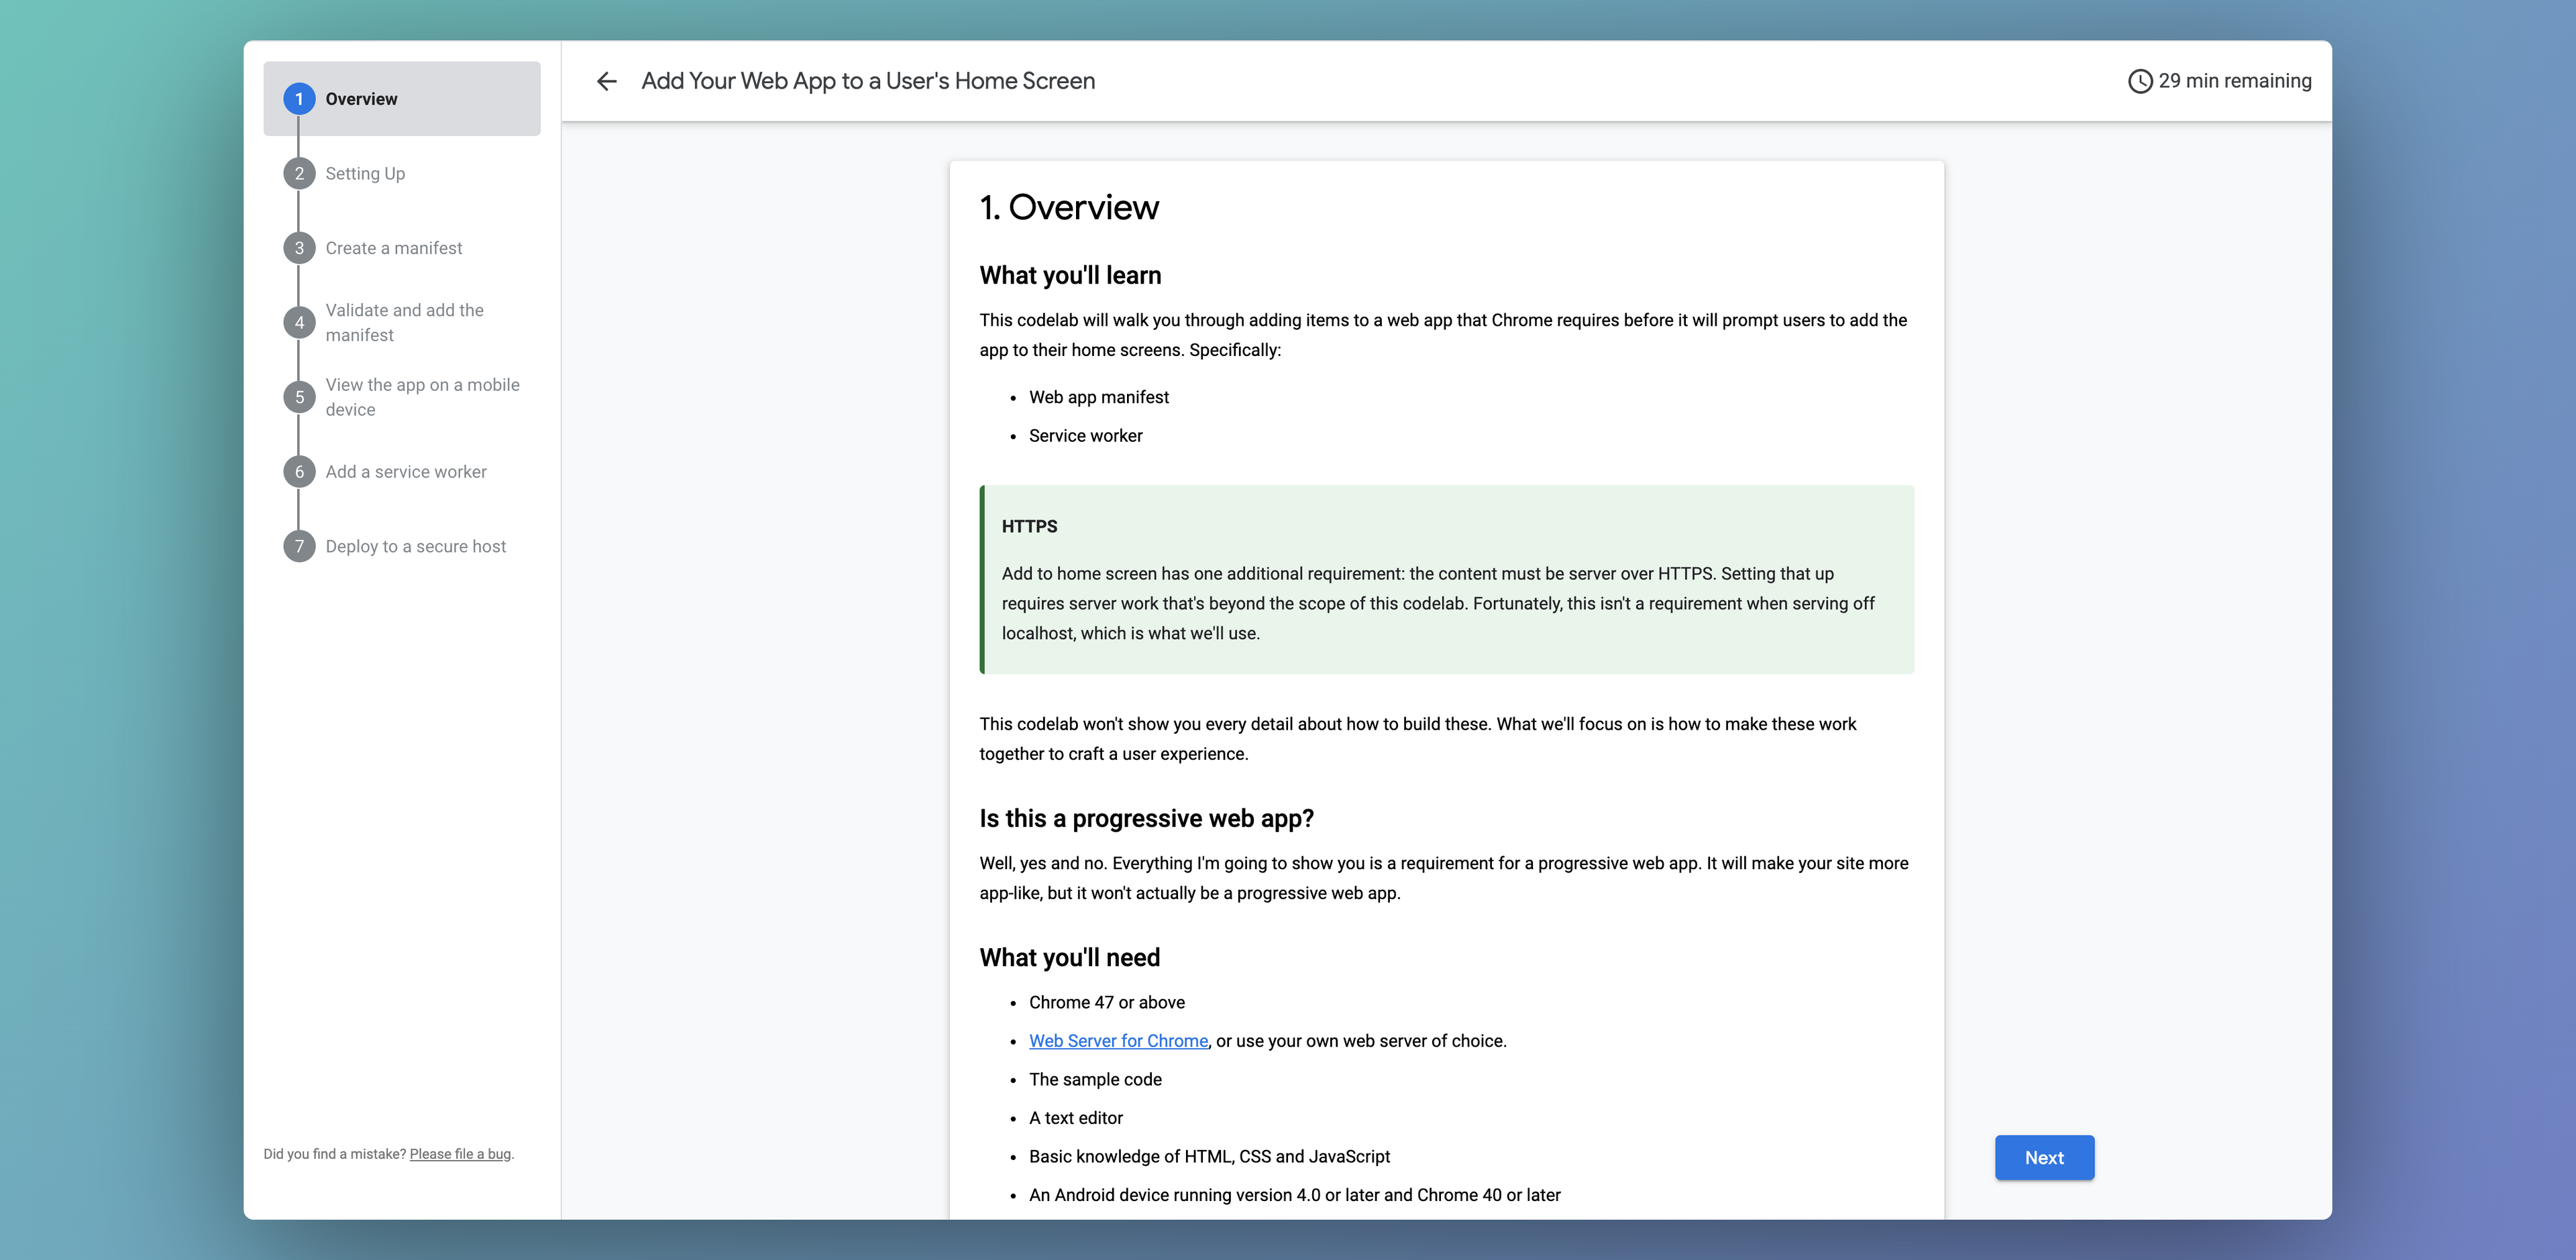Click the A text editor bullet
The width and height of the screenshot is (2576, 1260).
point(1076,1118)
